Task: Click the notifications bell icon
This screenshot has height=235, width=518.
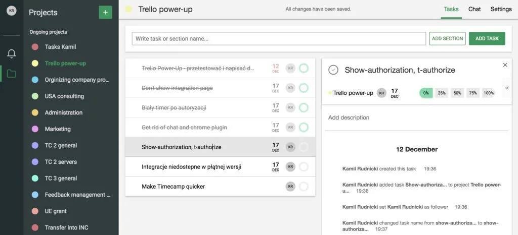Action: pos(11,53)
